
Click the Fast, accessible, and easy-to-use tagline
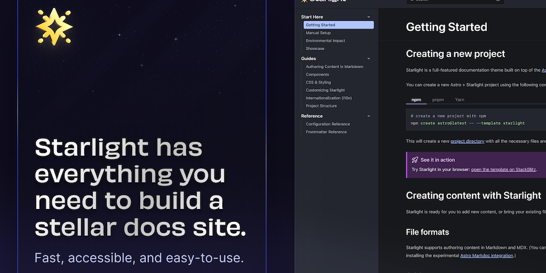point(139,258)
